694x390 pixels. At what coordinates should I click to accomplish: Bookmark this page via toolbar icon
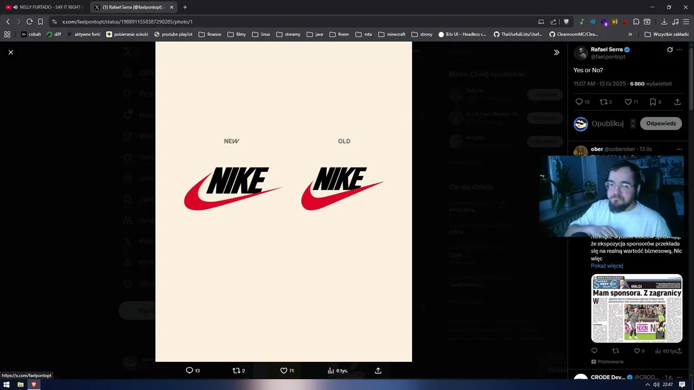coord(40,22)
